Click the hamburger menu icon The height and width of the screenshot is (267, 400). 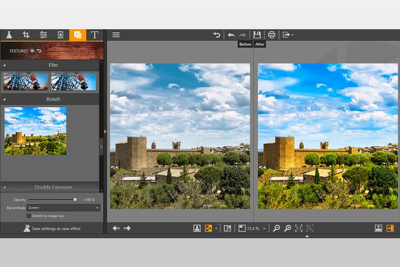(x=116, y=35)
